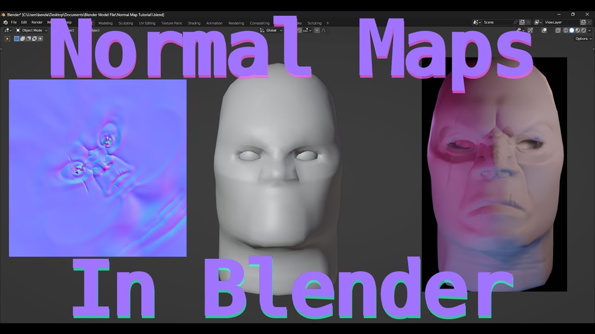This screenshot has height=334, width=595.
Task: Switch to the Modeling workspace tab
Action: [x=106, y=23]
